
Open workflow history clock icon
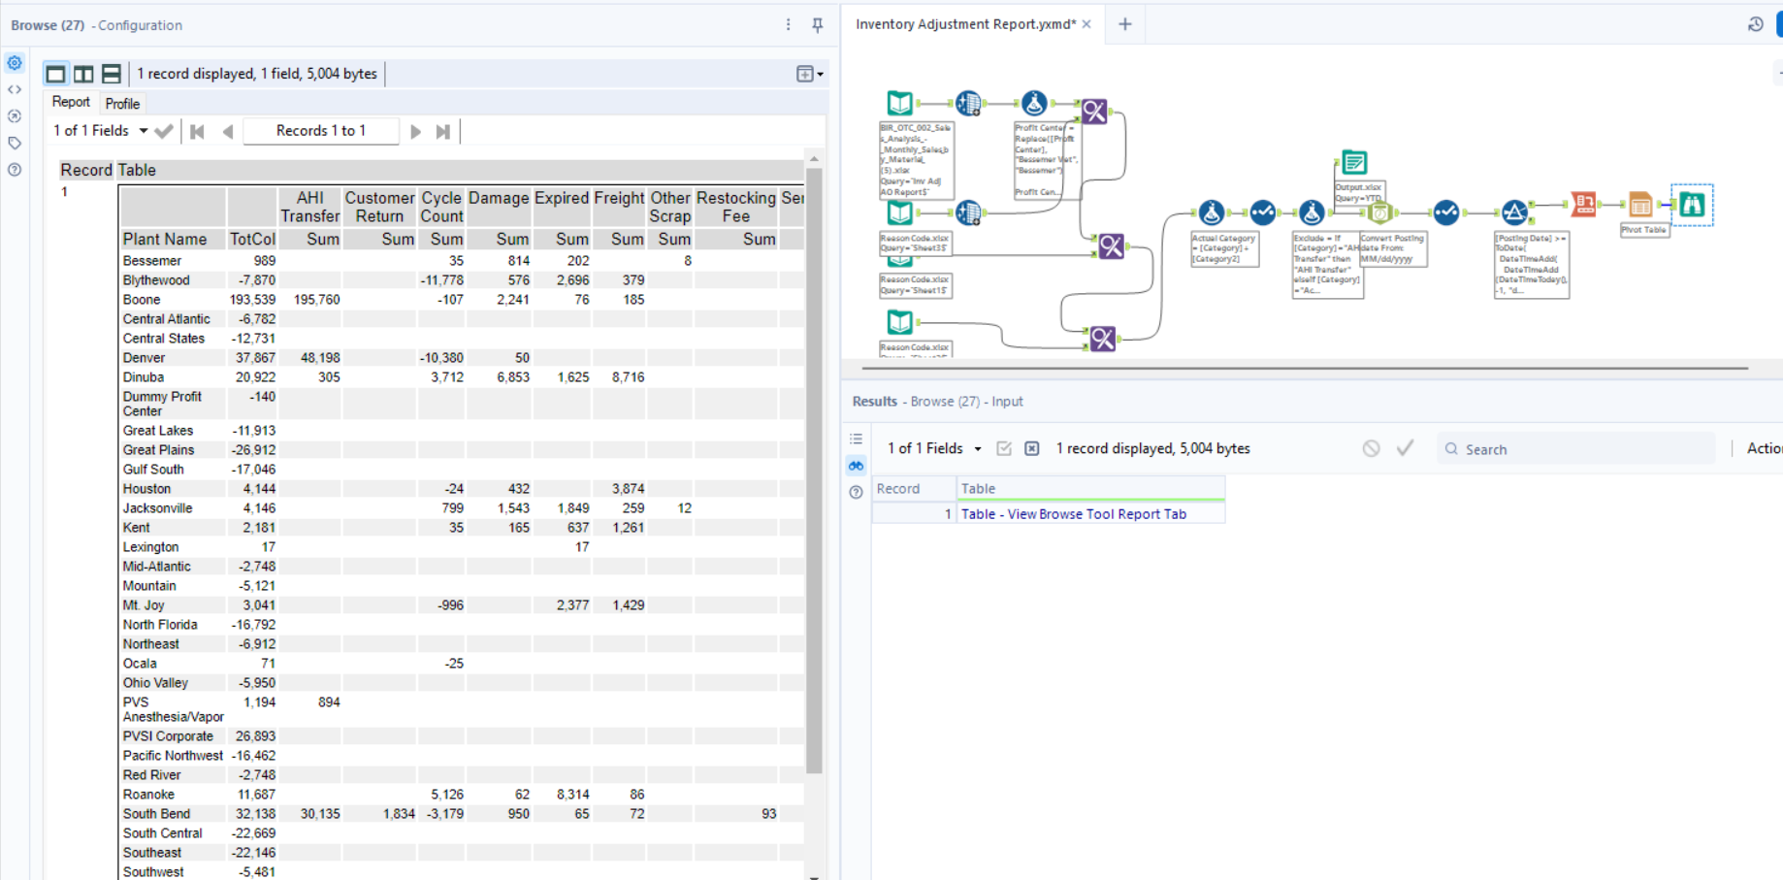(1755, 24)
